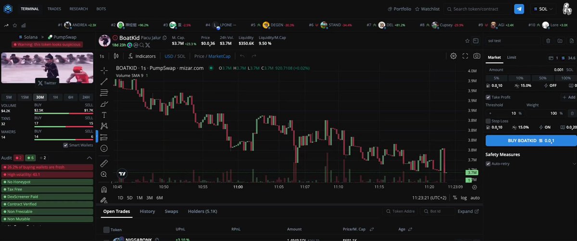Select the text annotation tool
Image resolution: width=577 pixels, height=241 pixels.
coord(104,115)
